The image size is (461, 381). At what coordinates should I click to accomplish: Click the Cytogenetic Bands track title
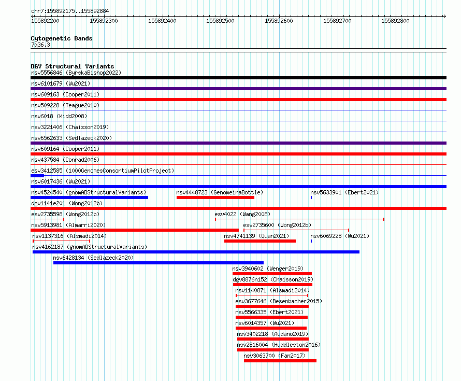62,38
